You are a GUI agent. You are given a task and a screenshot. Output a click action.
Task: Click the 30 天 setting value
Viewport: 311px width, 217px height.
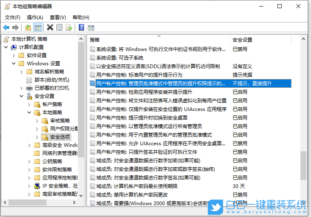pyautogui.click(x=239, y=186)
